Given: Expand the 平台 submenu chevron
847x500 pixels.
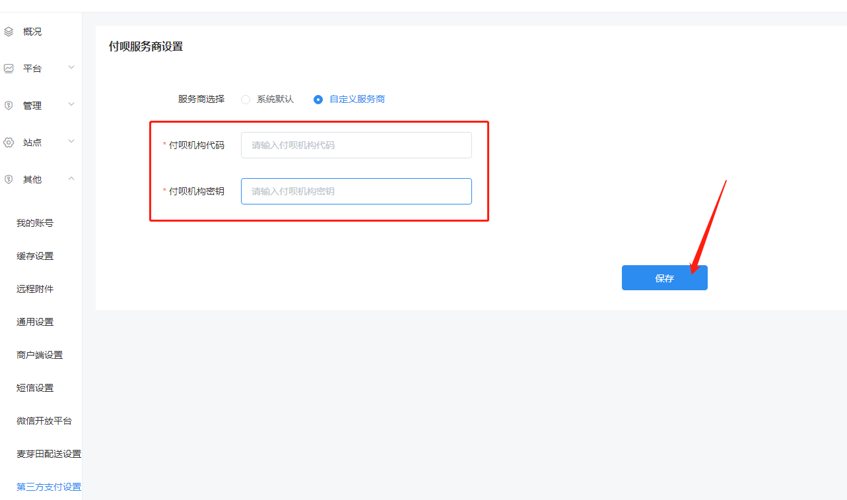Looking at the screenshot, I should tap(71, 68).
